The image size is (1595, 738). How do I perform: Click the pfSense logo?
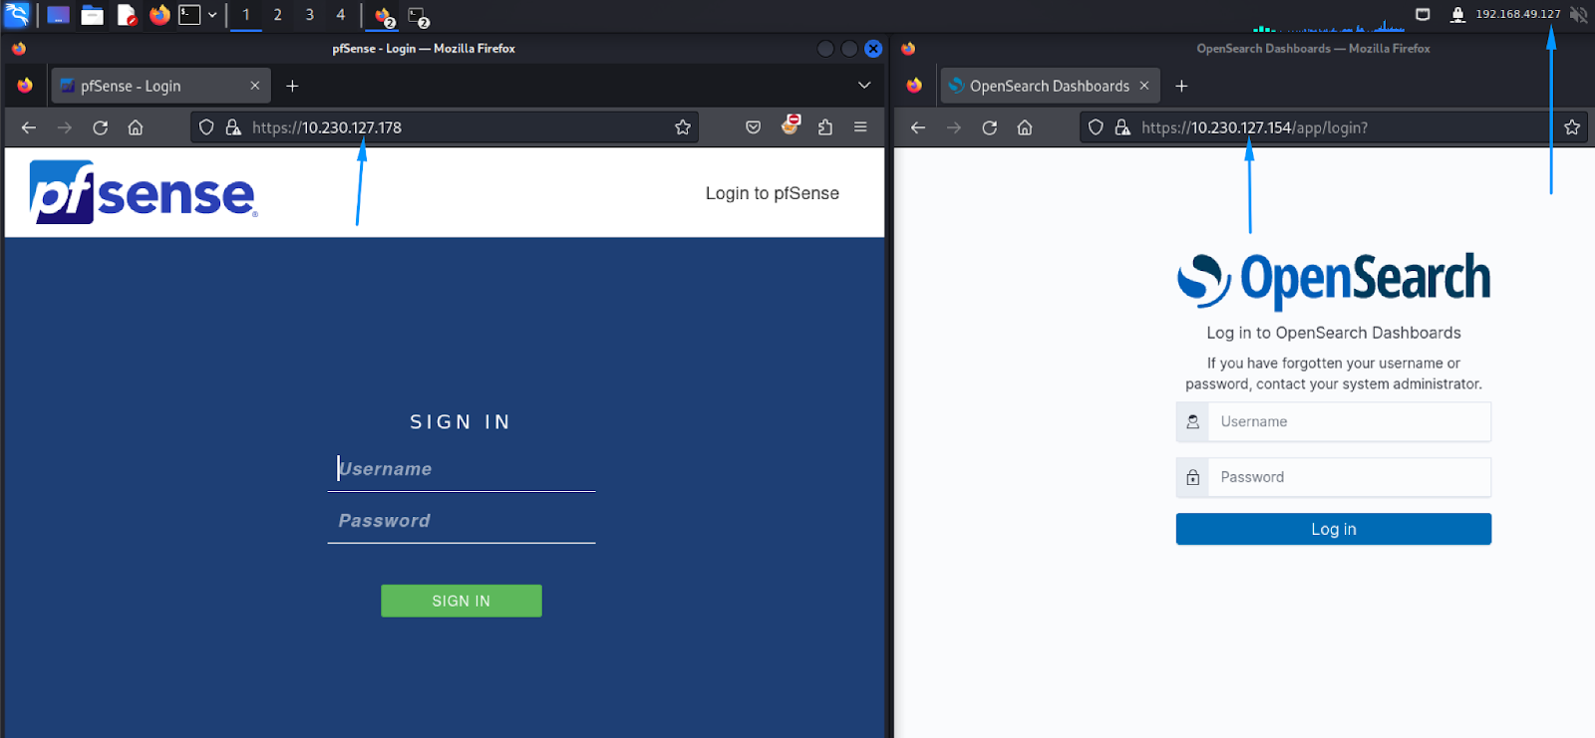[144, 192]
